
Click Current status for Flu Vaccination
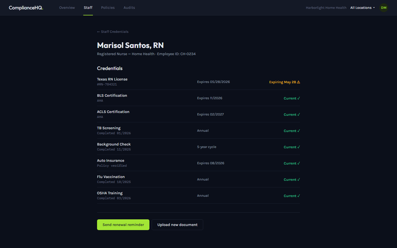292,180
